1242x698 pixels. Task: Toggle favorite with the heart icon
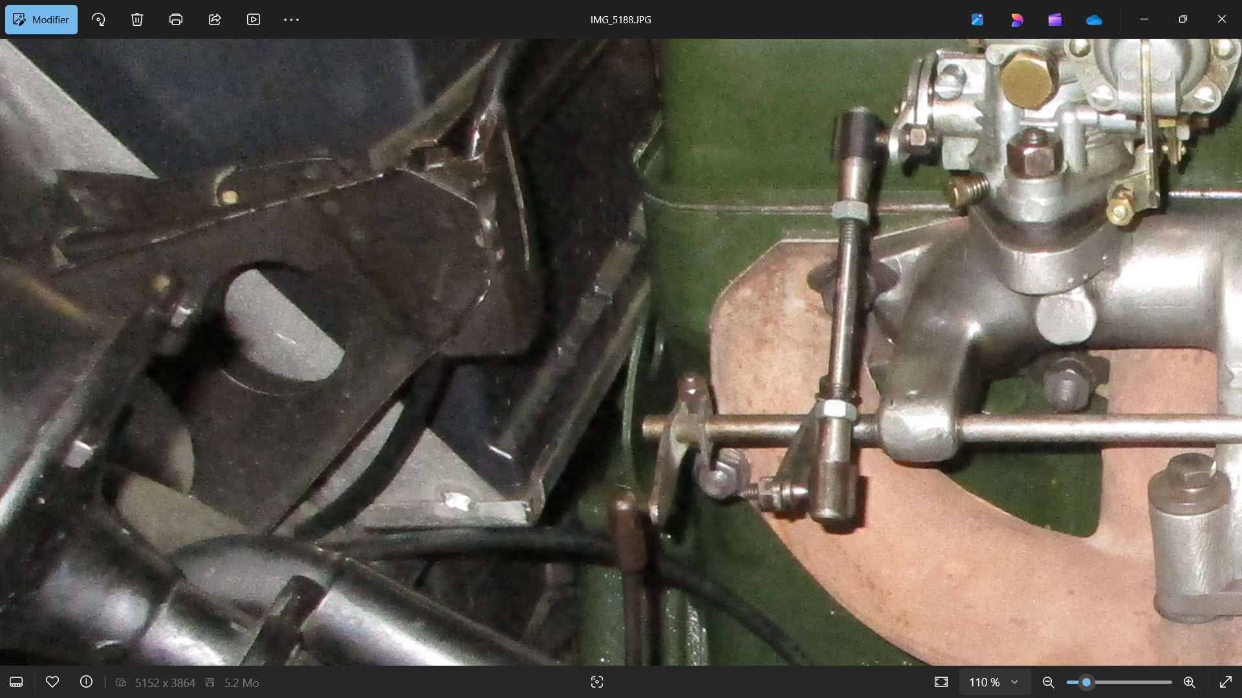[52, 682]
